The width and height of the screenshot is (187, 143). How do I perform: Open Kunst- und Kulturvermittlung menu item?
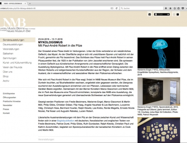(x=17, y=63)
